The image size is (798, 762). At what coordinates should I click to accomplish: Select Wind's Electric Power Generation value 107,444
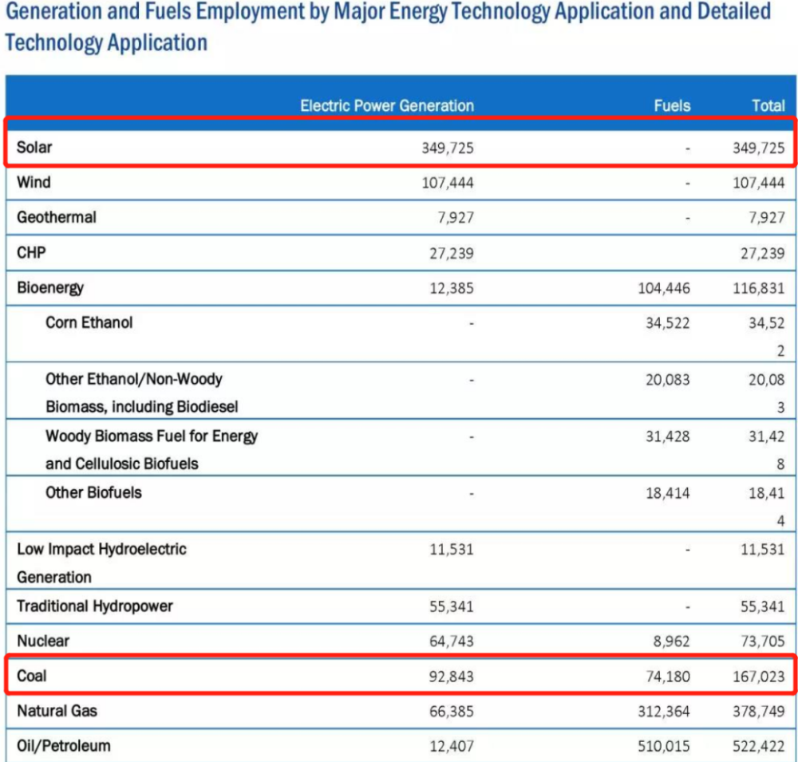448,183
